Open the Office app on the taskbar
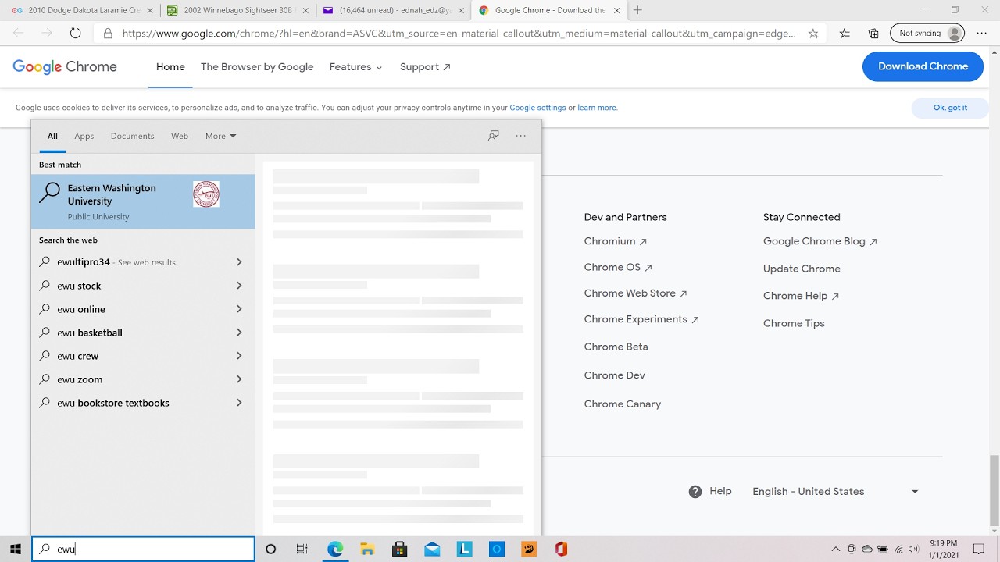The width and height of the screenshot is (1000, 562). pyautogui.click(x=560, y=549)
